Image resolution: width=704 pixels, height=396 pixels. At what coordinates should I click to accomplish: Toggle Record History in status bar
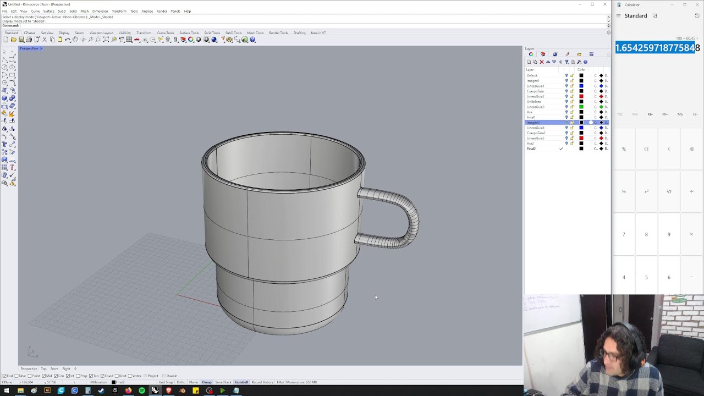click(x=262, y=382)
